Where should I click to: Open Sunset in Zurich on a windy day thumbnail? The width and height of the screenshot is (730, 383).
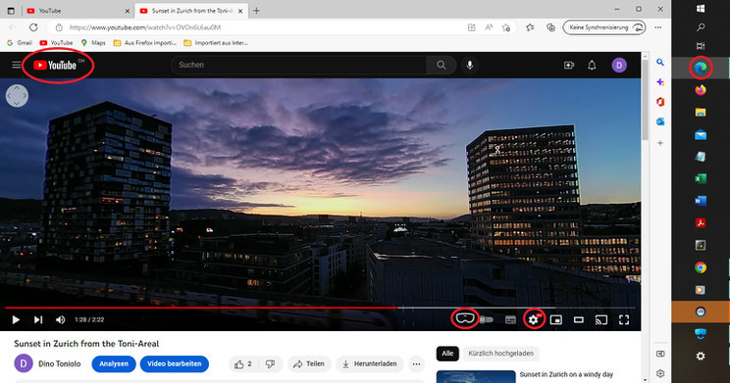coord(476,377)
